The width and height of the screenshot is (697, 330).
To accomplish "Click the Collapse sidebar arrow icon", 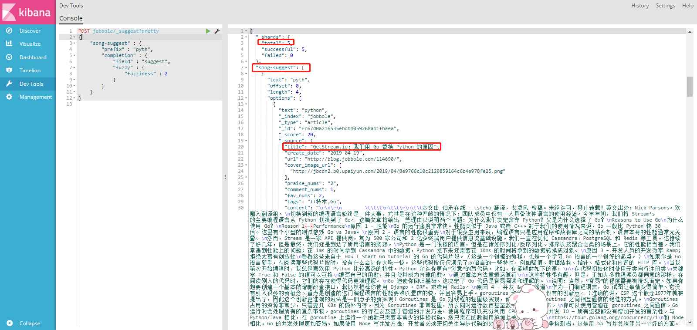I will 10,323.
